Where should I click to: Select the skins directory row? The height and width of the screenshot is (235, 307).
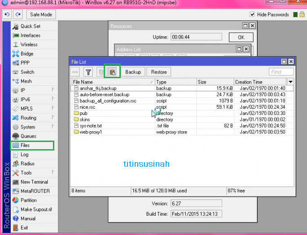coord(182,120)
